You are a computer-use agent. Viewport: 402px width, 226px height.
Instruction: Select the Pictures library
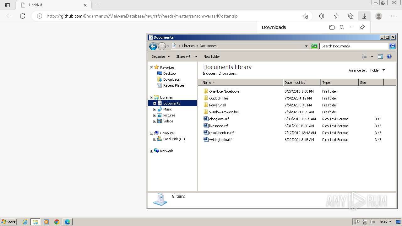169,115
